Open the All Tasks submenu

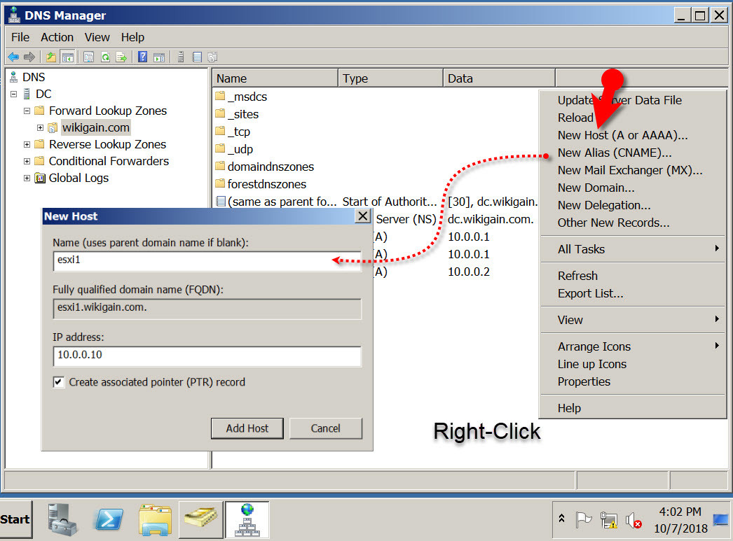tap(633, 249)
